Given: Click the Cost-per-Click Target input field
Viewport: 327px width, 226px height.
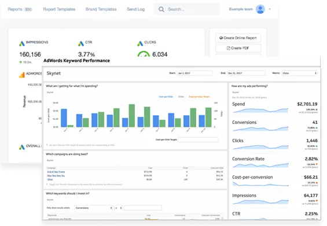Looking at the screenshot, I should tap(198, 140).
